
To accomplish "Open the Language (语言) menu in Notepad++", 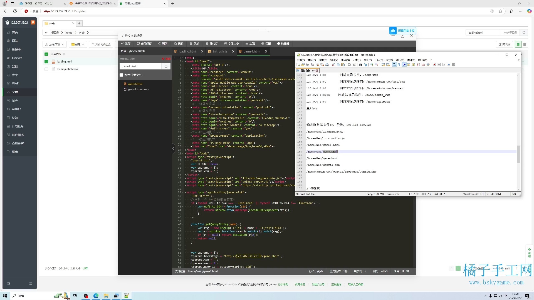I will (x=357, y=60).
